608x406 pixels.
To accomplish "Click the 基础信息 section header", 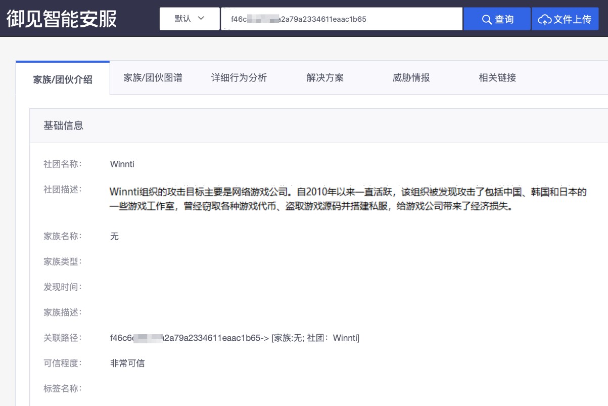I will coord(63,125).
